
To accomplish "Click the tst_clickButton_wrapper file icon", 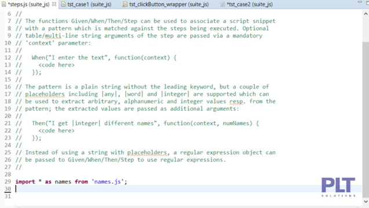I will click(x=125, y=4).
